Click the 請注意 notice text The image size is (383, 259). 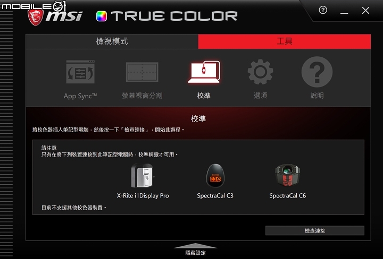49,148
